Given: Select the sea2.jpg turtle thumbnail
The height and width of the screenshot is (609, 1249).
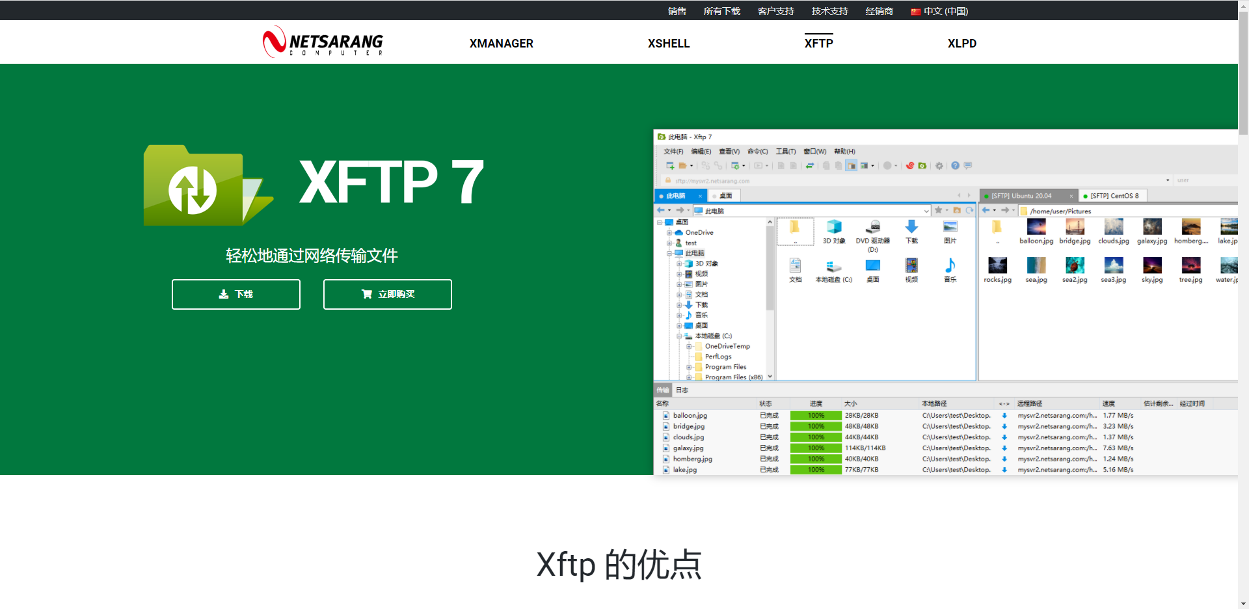Looking at the screenshot, I should point(1075,271).
